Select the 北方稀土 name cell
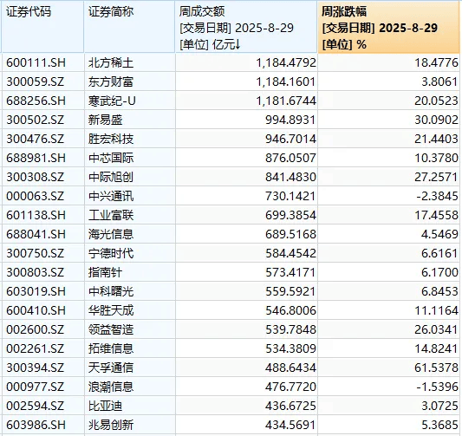 (130, 62)
